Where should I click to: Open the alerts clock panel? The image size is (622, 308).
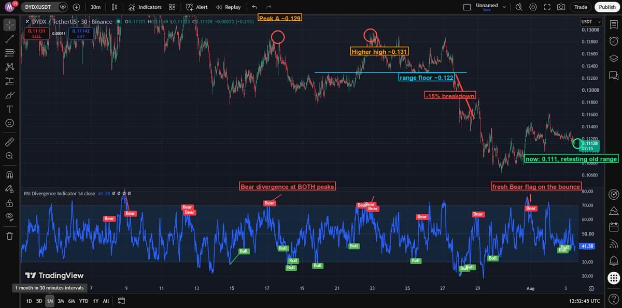(x=613, y=41)
